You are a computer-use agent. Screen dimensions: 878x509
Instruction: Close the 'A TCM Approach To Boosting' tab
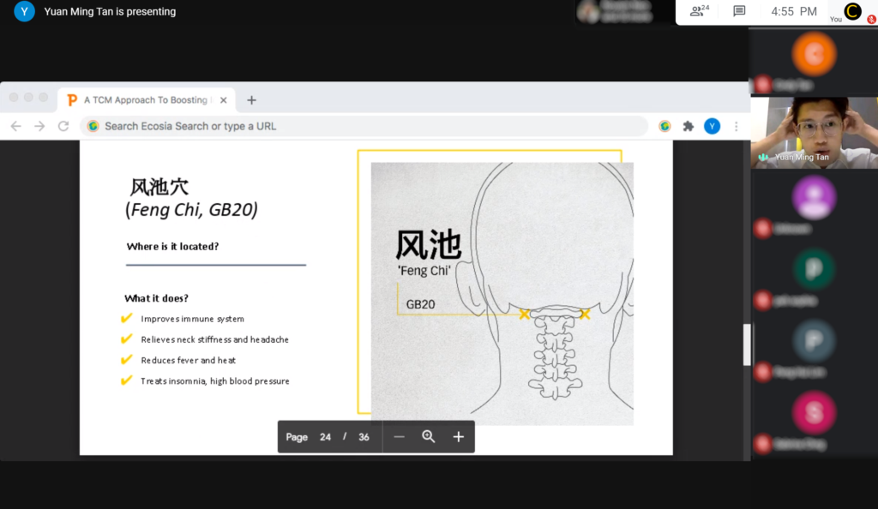tap(224, 100)
